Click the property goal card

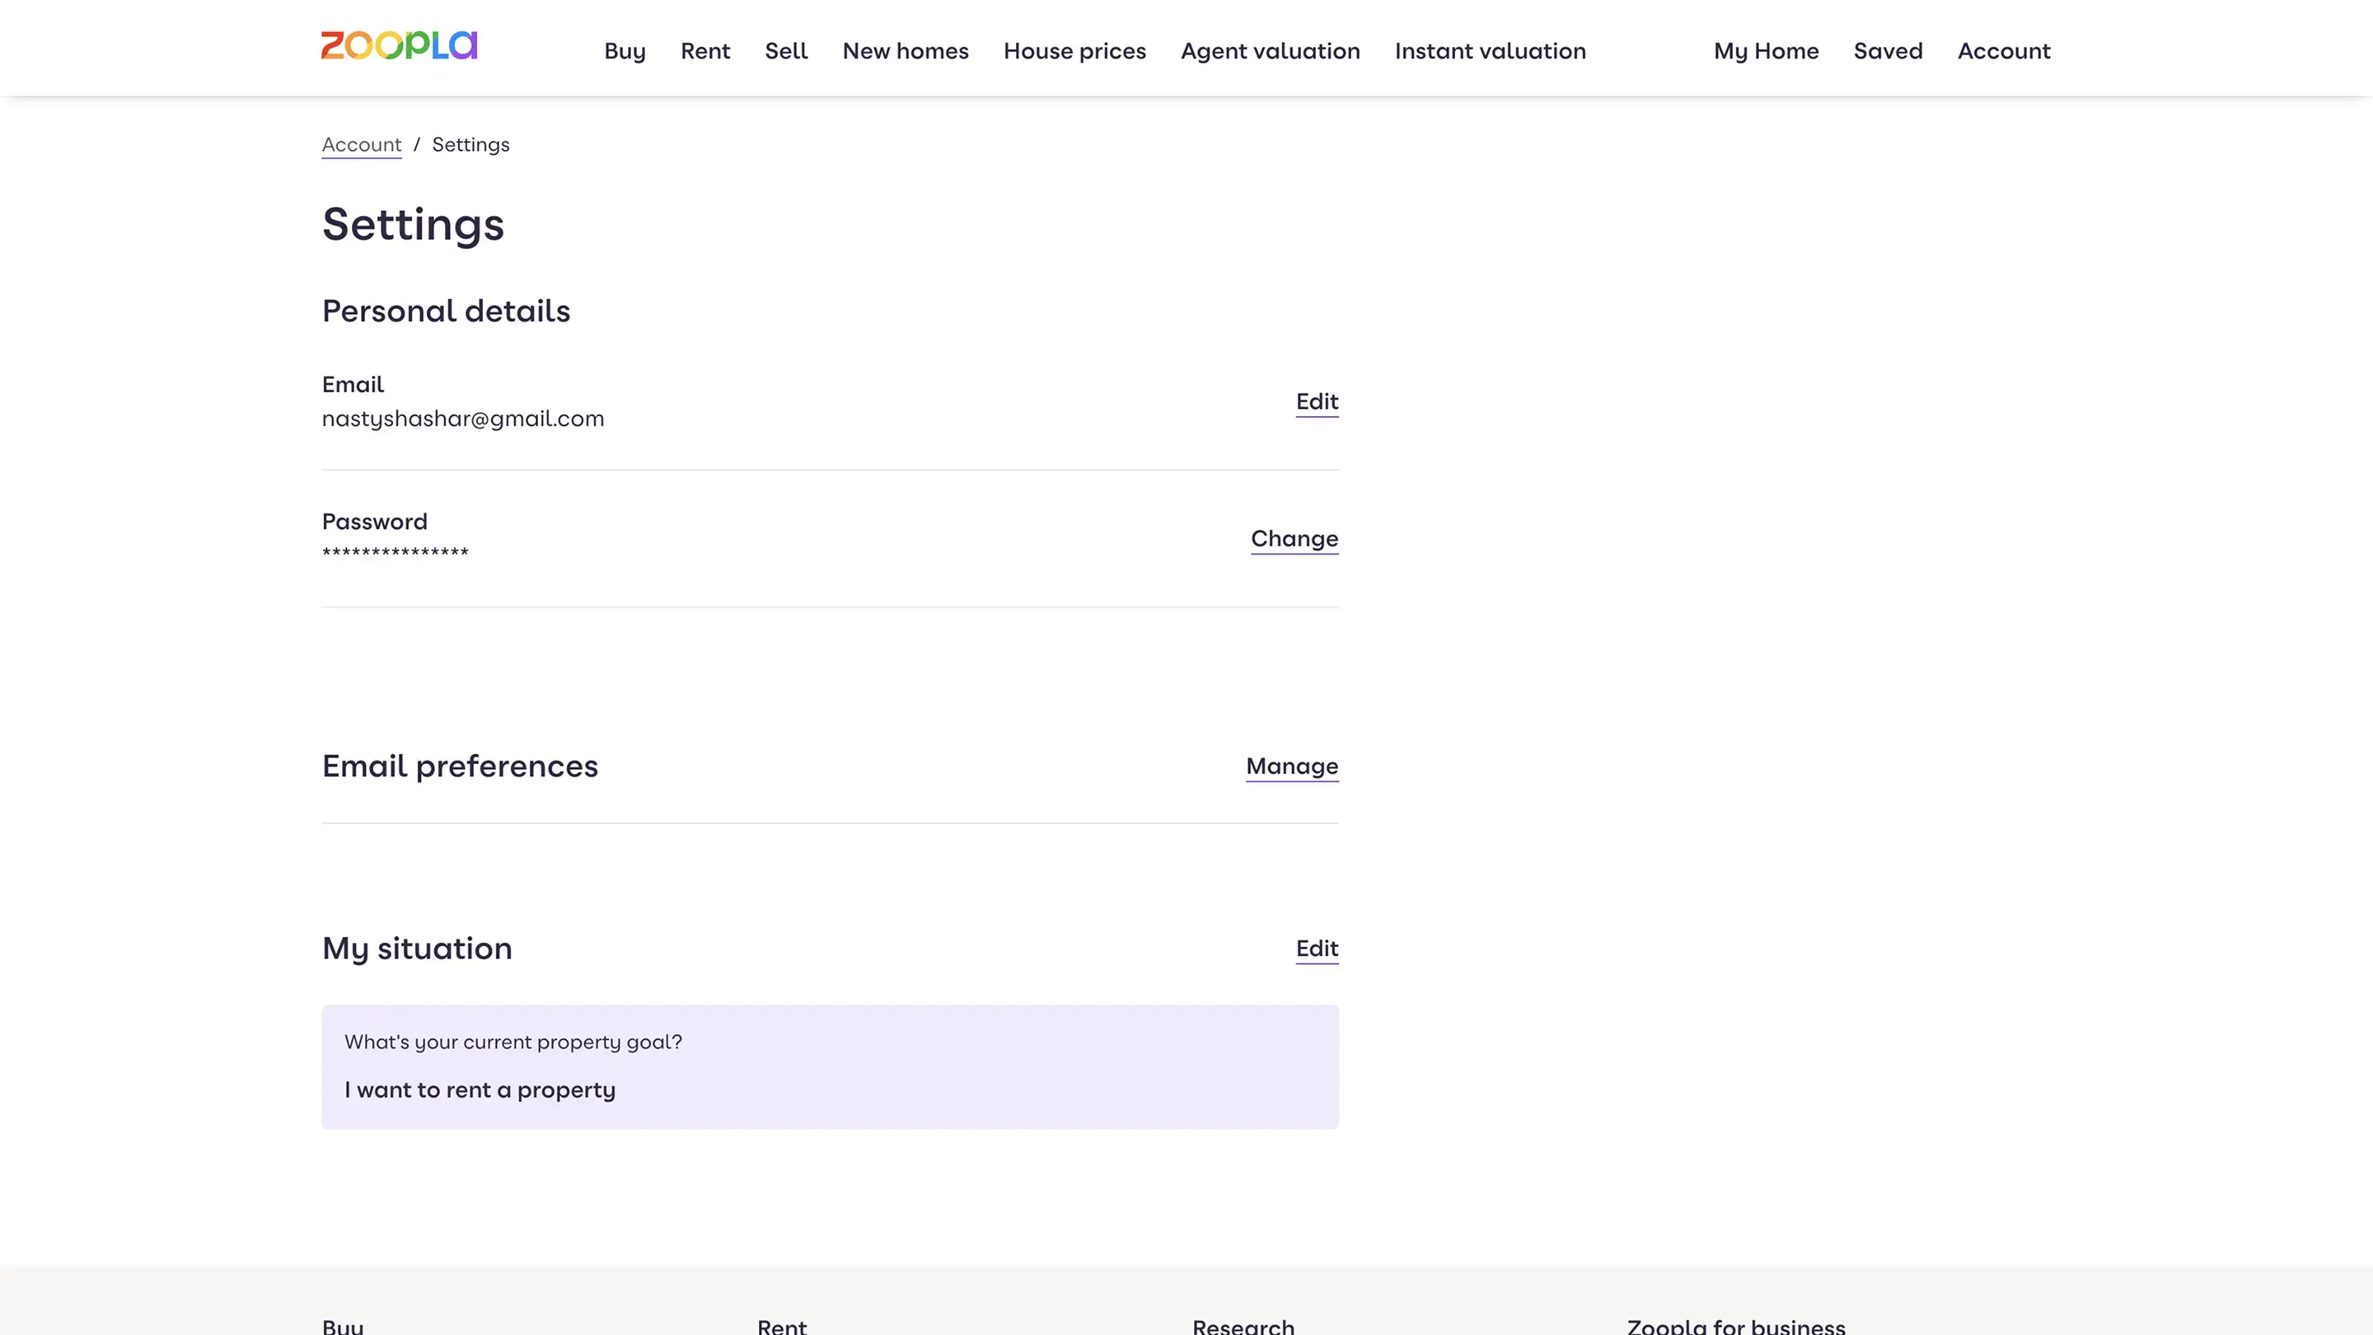829,1067
